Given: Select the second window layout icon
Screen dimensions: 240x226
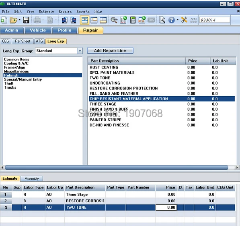Looking at the screenshot, I should coord(94,20).
